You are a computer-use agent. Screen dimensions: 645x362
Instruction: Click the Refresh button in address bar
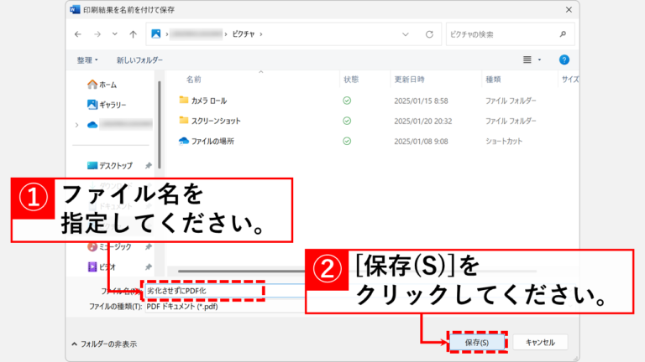click(429, 34)
